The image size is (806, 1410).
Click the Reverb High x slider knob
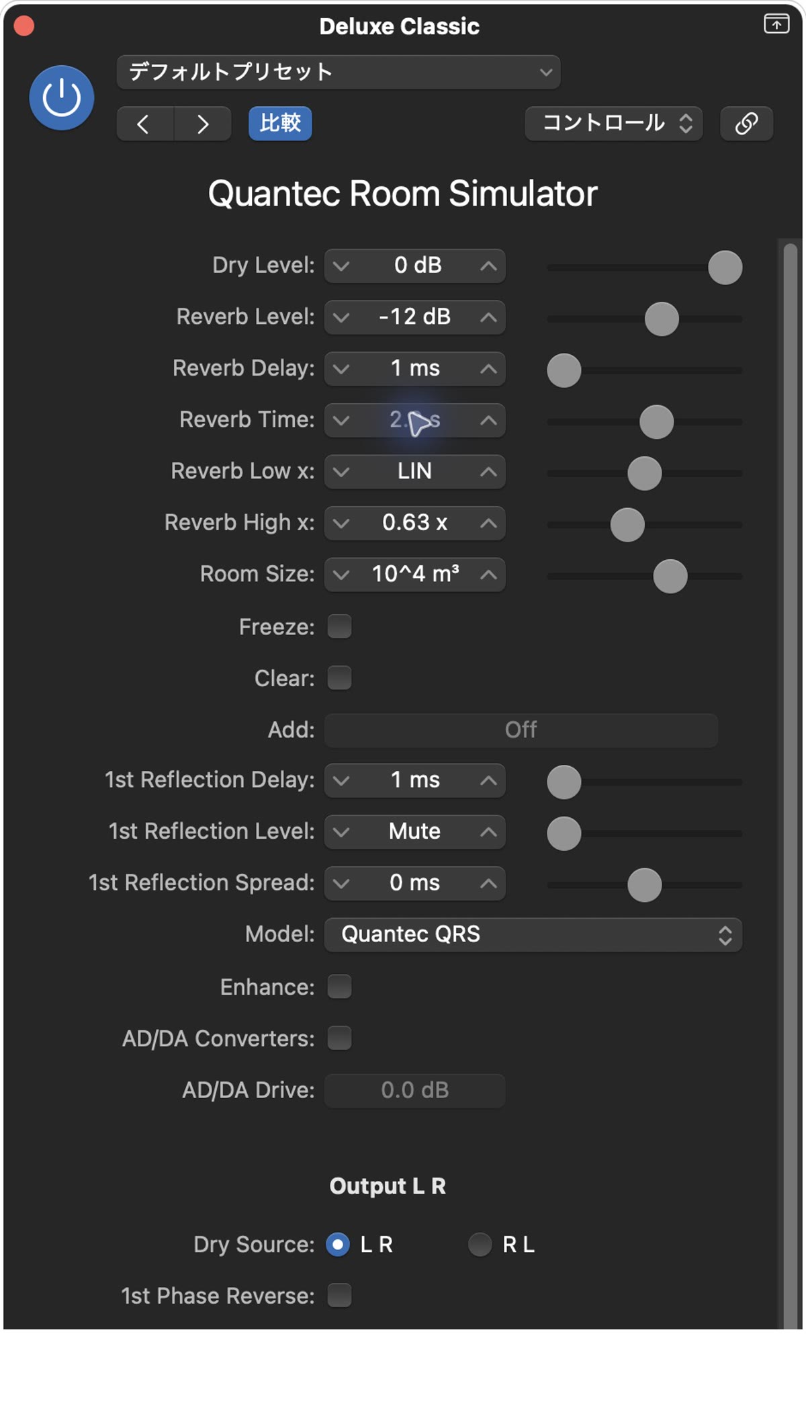tap(627, 525)
